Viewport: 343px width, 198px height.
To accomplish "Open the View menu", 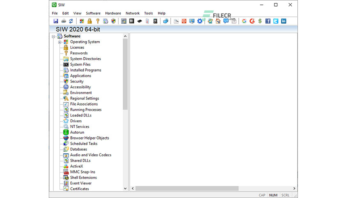I will (77, 13).
